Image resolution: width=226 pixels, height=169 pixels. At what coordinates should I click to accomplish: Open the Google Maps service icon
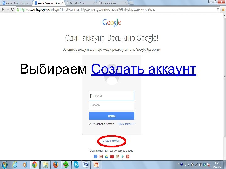pyautogui.click(x=117, y=156)
